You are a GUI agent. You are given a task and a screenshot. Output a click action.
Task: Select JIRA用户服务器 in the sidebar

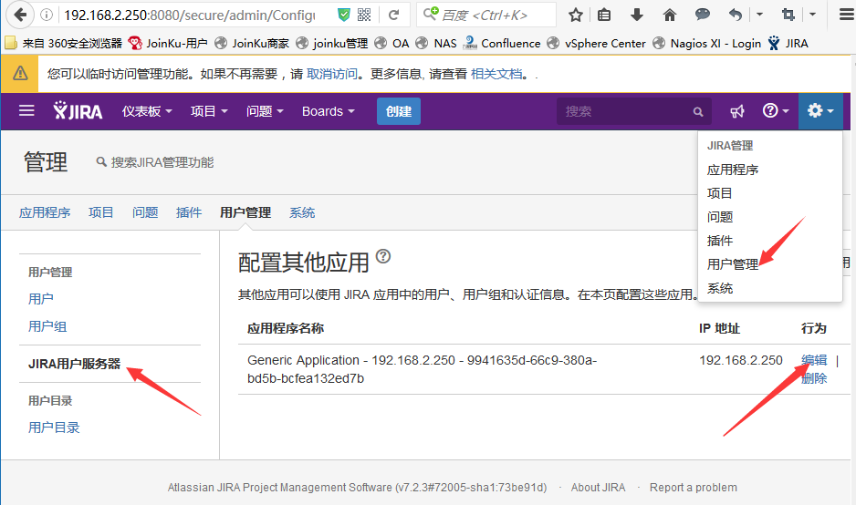(x=74, y=363)
